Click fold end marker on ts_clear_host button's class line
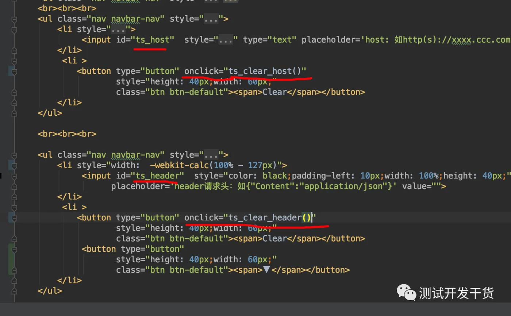This screenshot has width=511, height=316. (14, 92)
